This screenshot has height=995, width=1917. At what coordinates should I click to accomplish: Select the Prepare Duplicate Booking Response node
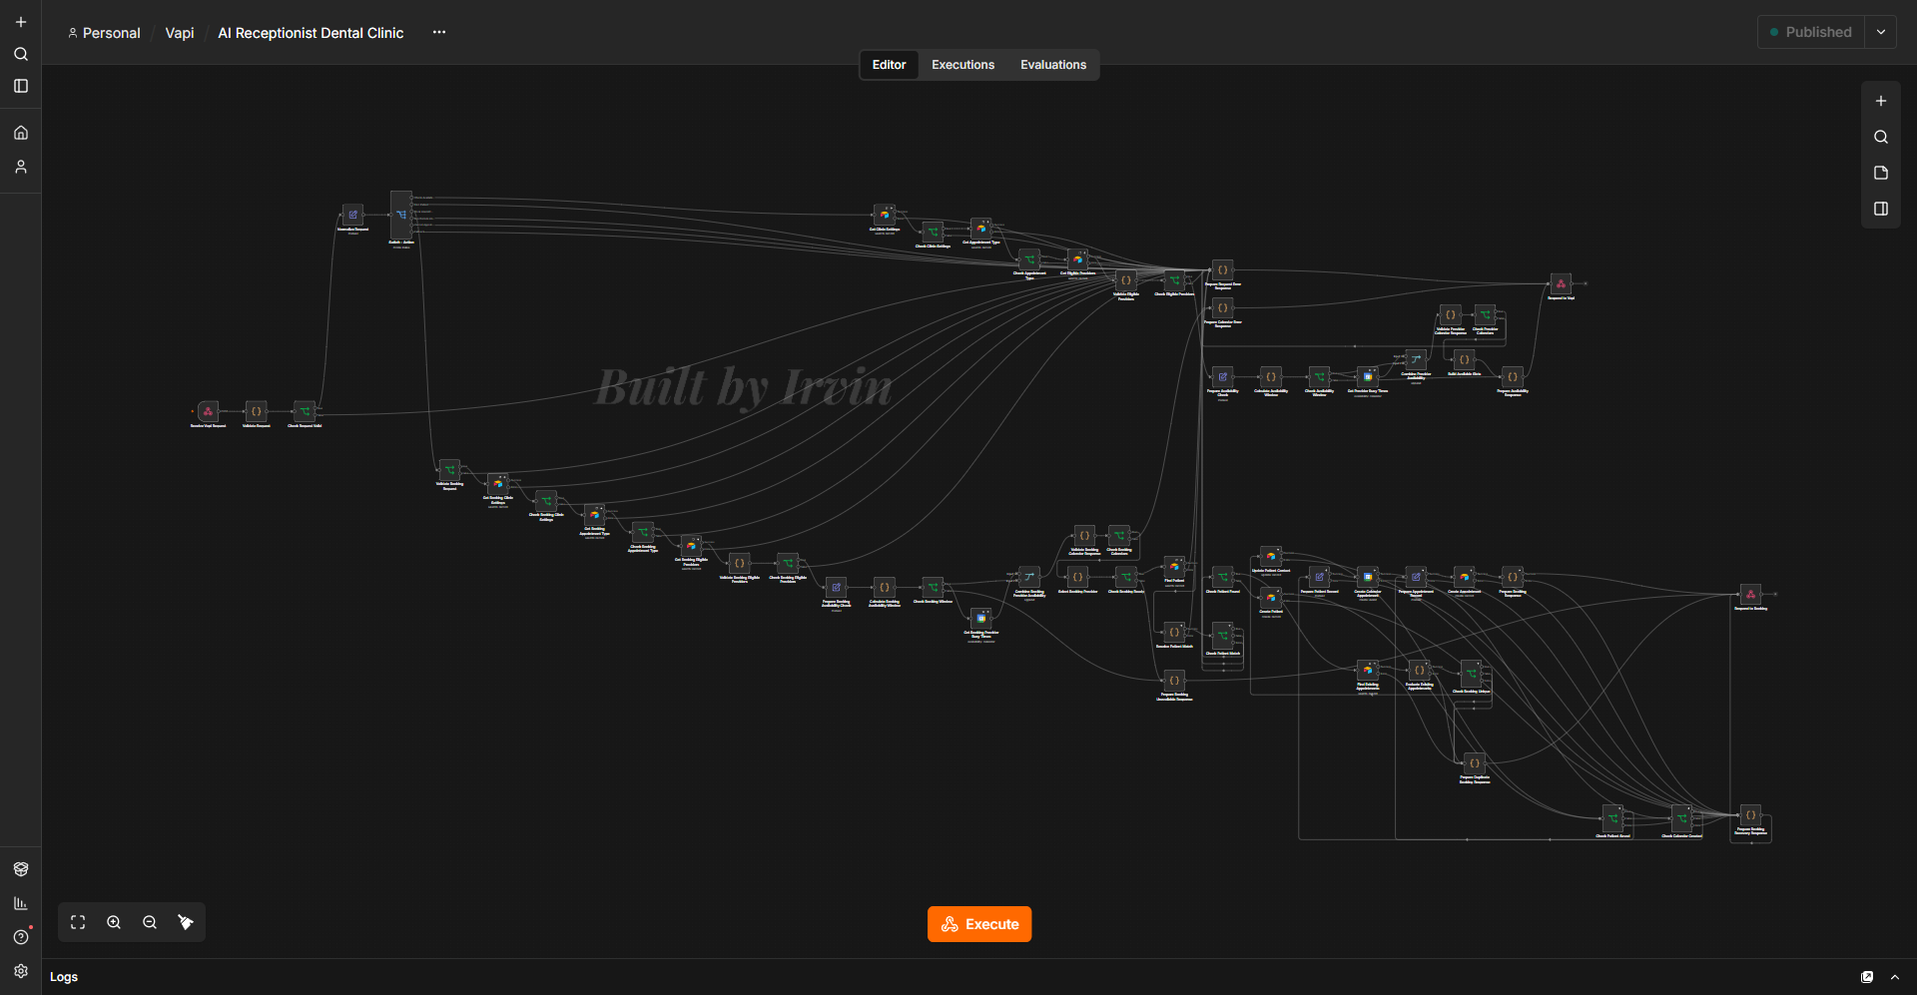click(1474, 763)
